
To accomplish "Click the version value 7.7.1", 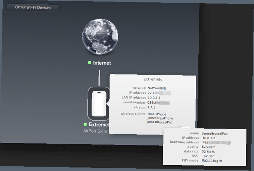I will tap(151, 107).
